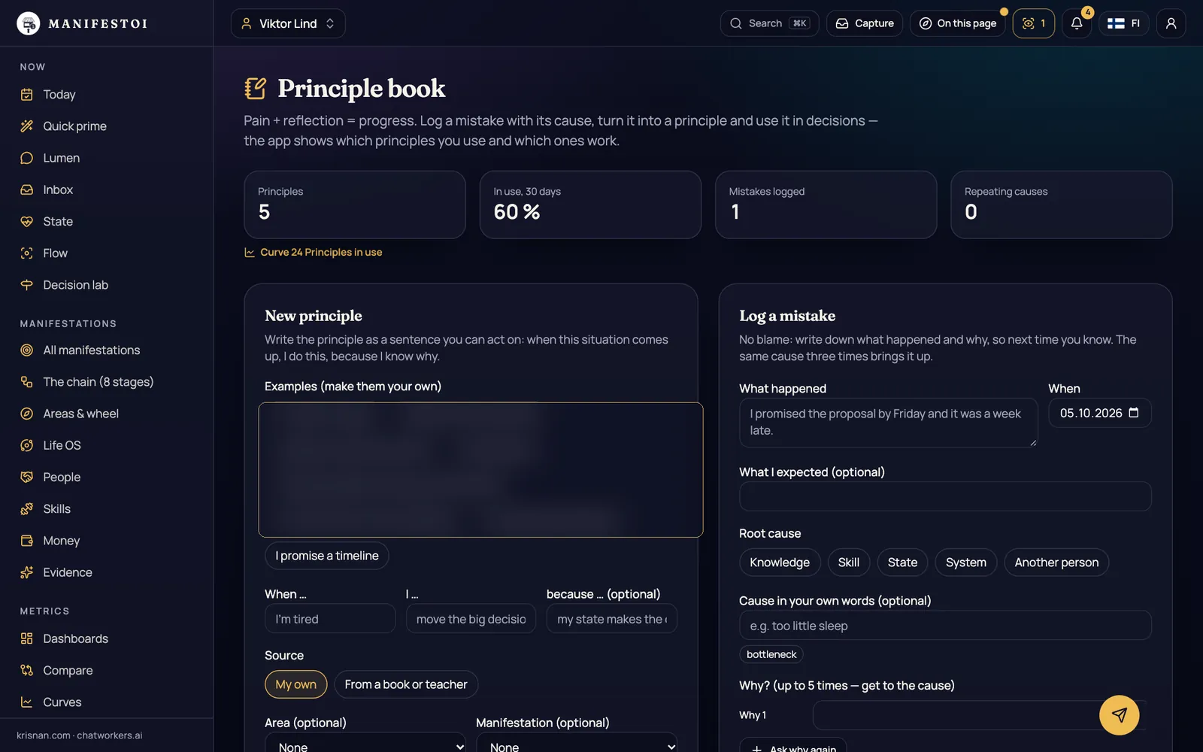This screenshot has width=1203, height=752.
Task: Open the notifications bell icon
Action: [1077, 23]
